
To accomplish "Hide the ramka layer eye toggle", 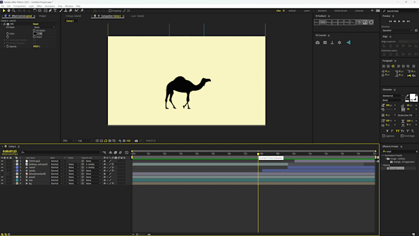I will (x=2, y=171).
